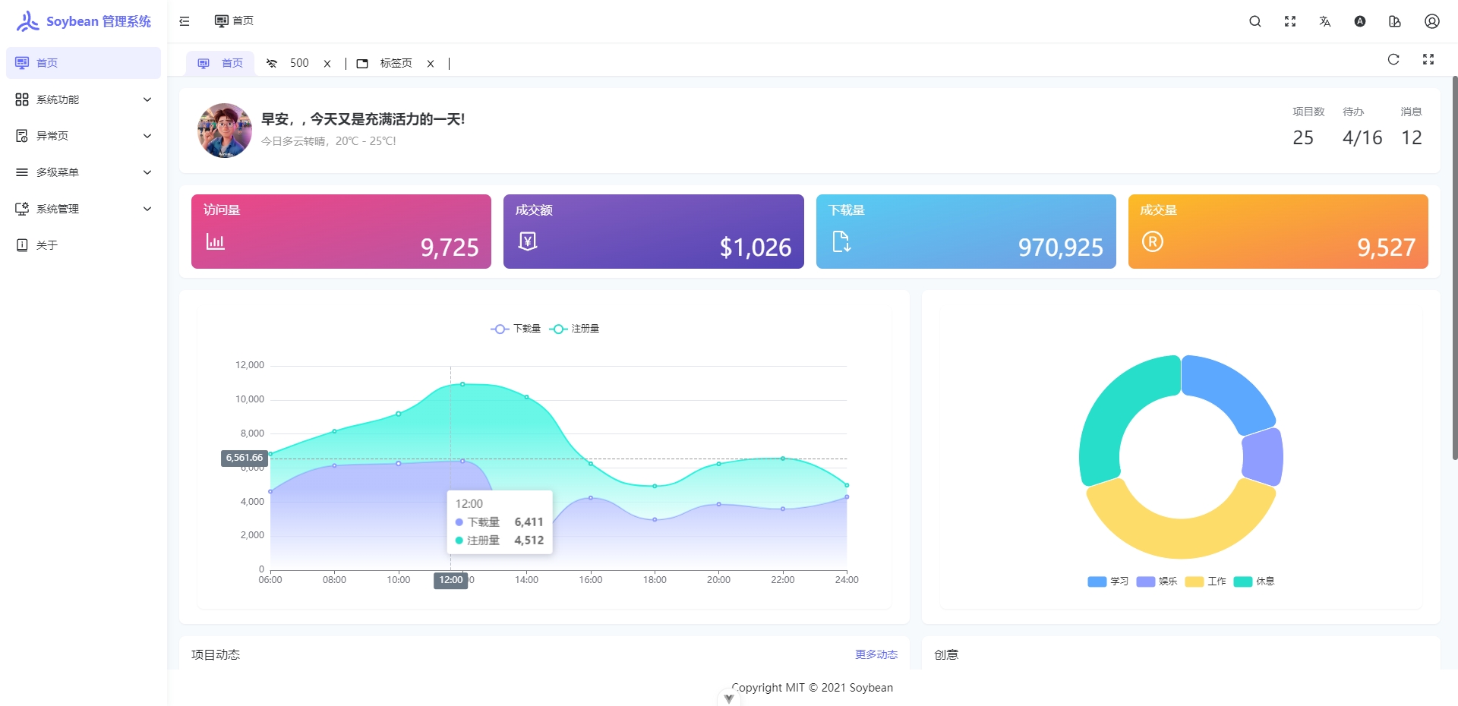Toggle 学习 in donut legend
The height and width of the screenshot is (706, 1458).
coord(1108,582)
